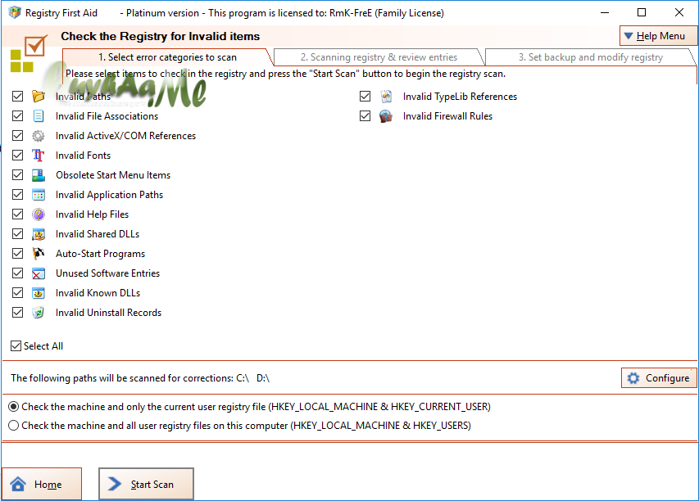Toggle the Invalid Fonts checkbox
Viewport: 699px width, 501px height.
17,155
